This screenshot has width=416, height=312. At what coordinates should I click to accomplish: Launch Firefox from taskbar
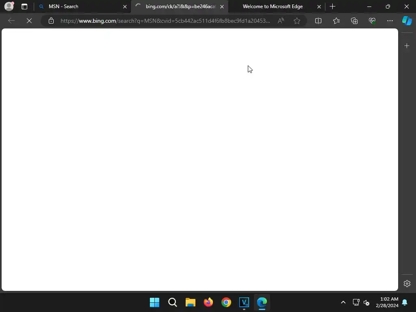208,302
